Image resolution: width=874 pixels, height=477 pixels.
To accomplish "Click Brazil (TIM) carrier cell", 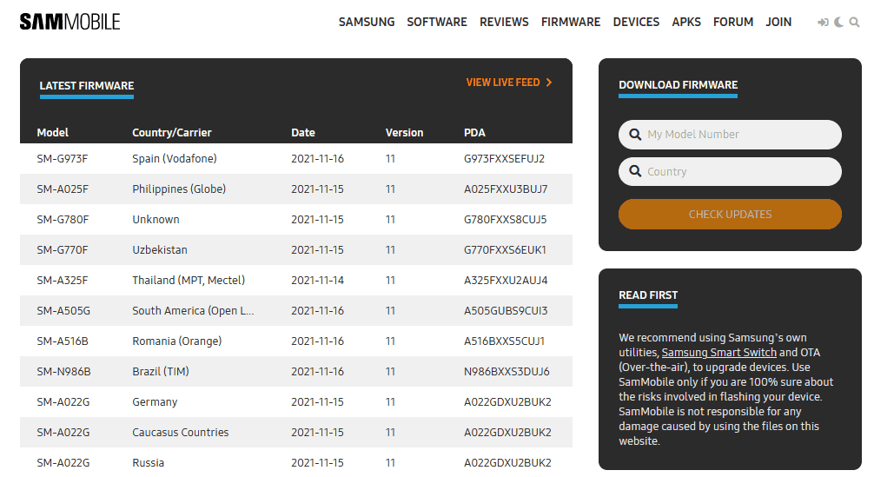I will (x=161, y=371).
